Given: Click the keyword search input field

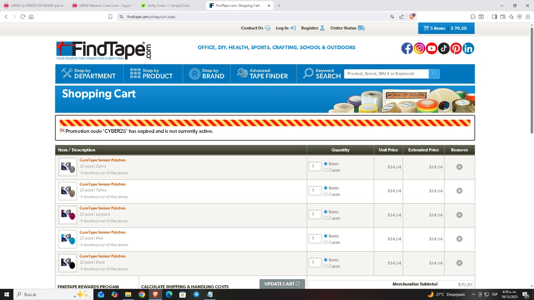Looking at the screenshot, I should [x=386, y=74].
